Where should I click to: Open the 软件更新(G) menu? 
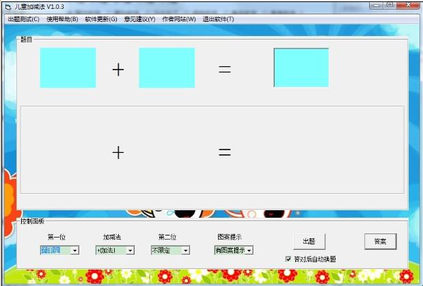click(100, 19)
